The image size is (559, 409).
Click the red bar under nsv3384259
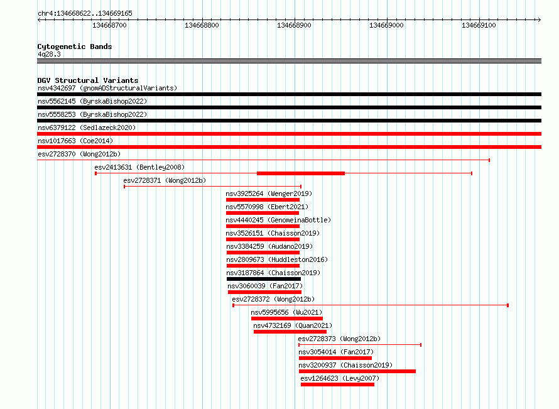click(x=263, y=253)
